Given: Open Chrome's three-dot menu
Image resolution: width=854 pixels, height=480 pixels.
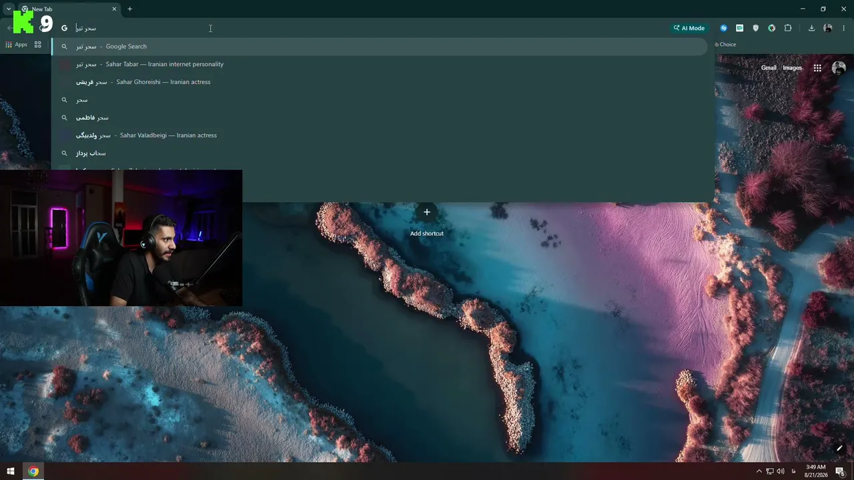Looking at the screenshot, I should click(x=843, y=28).
